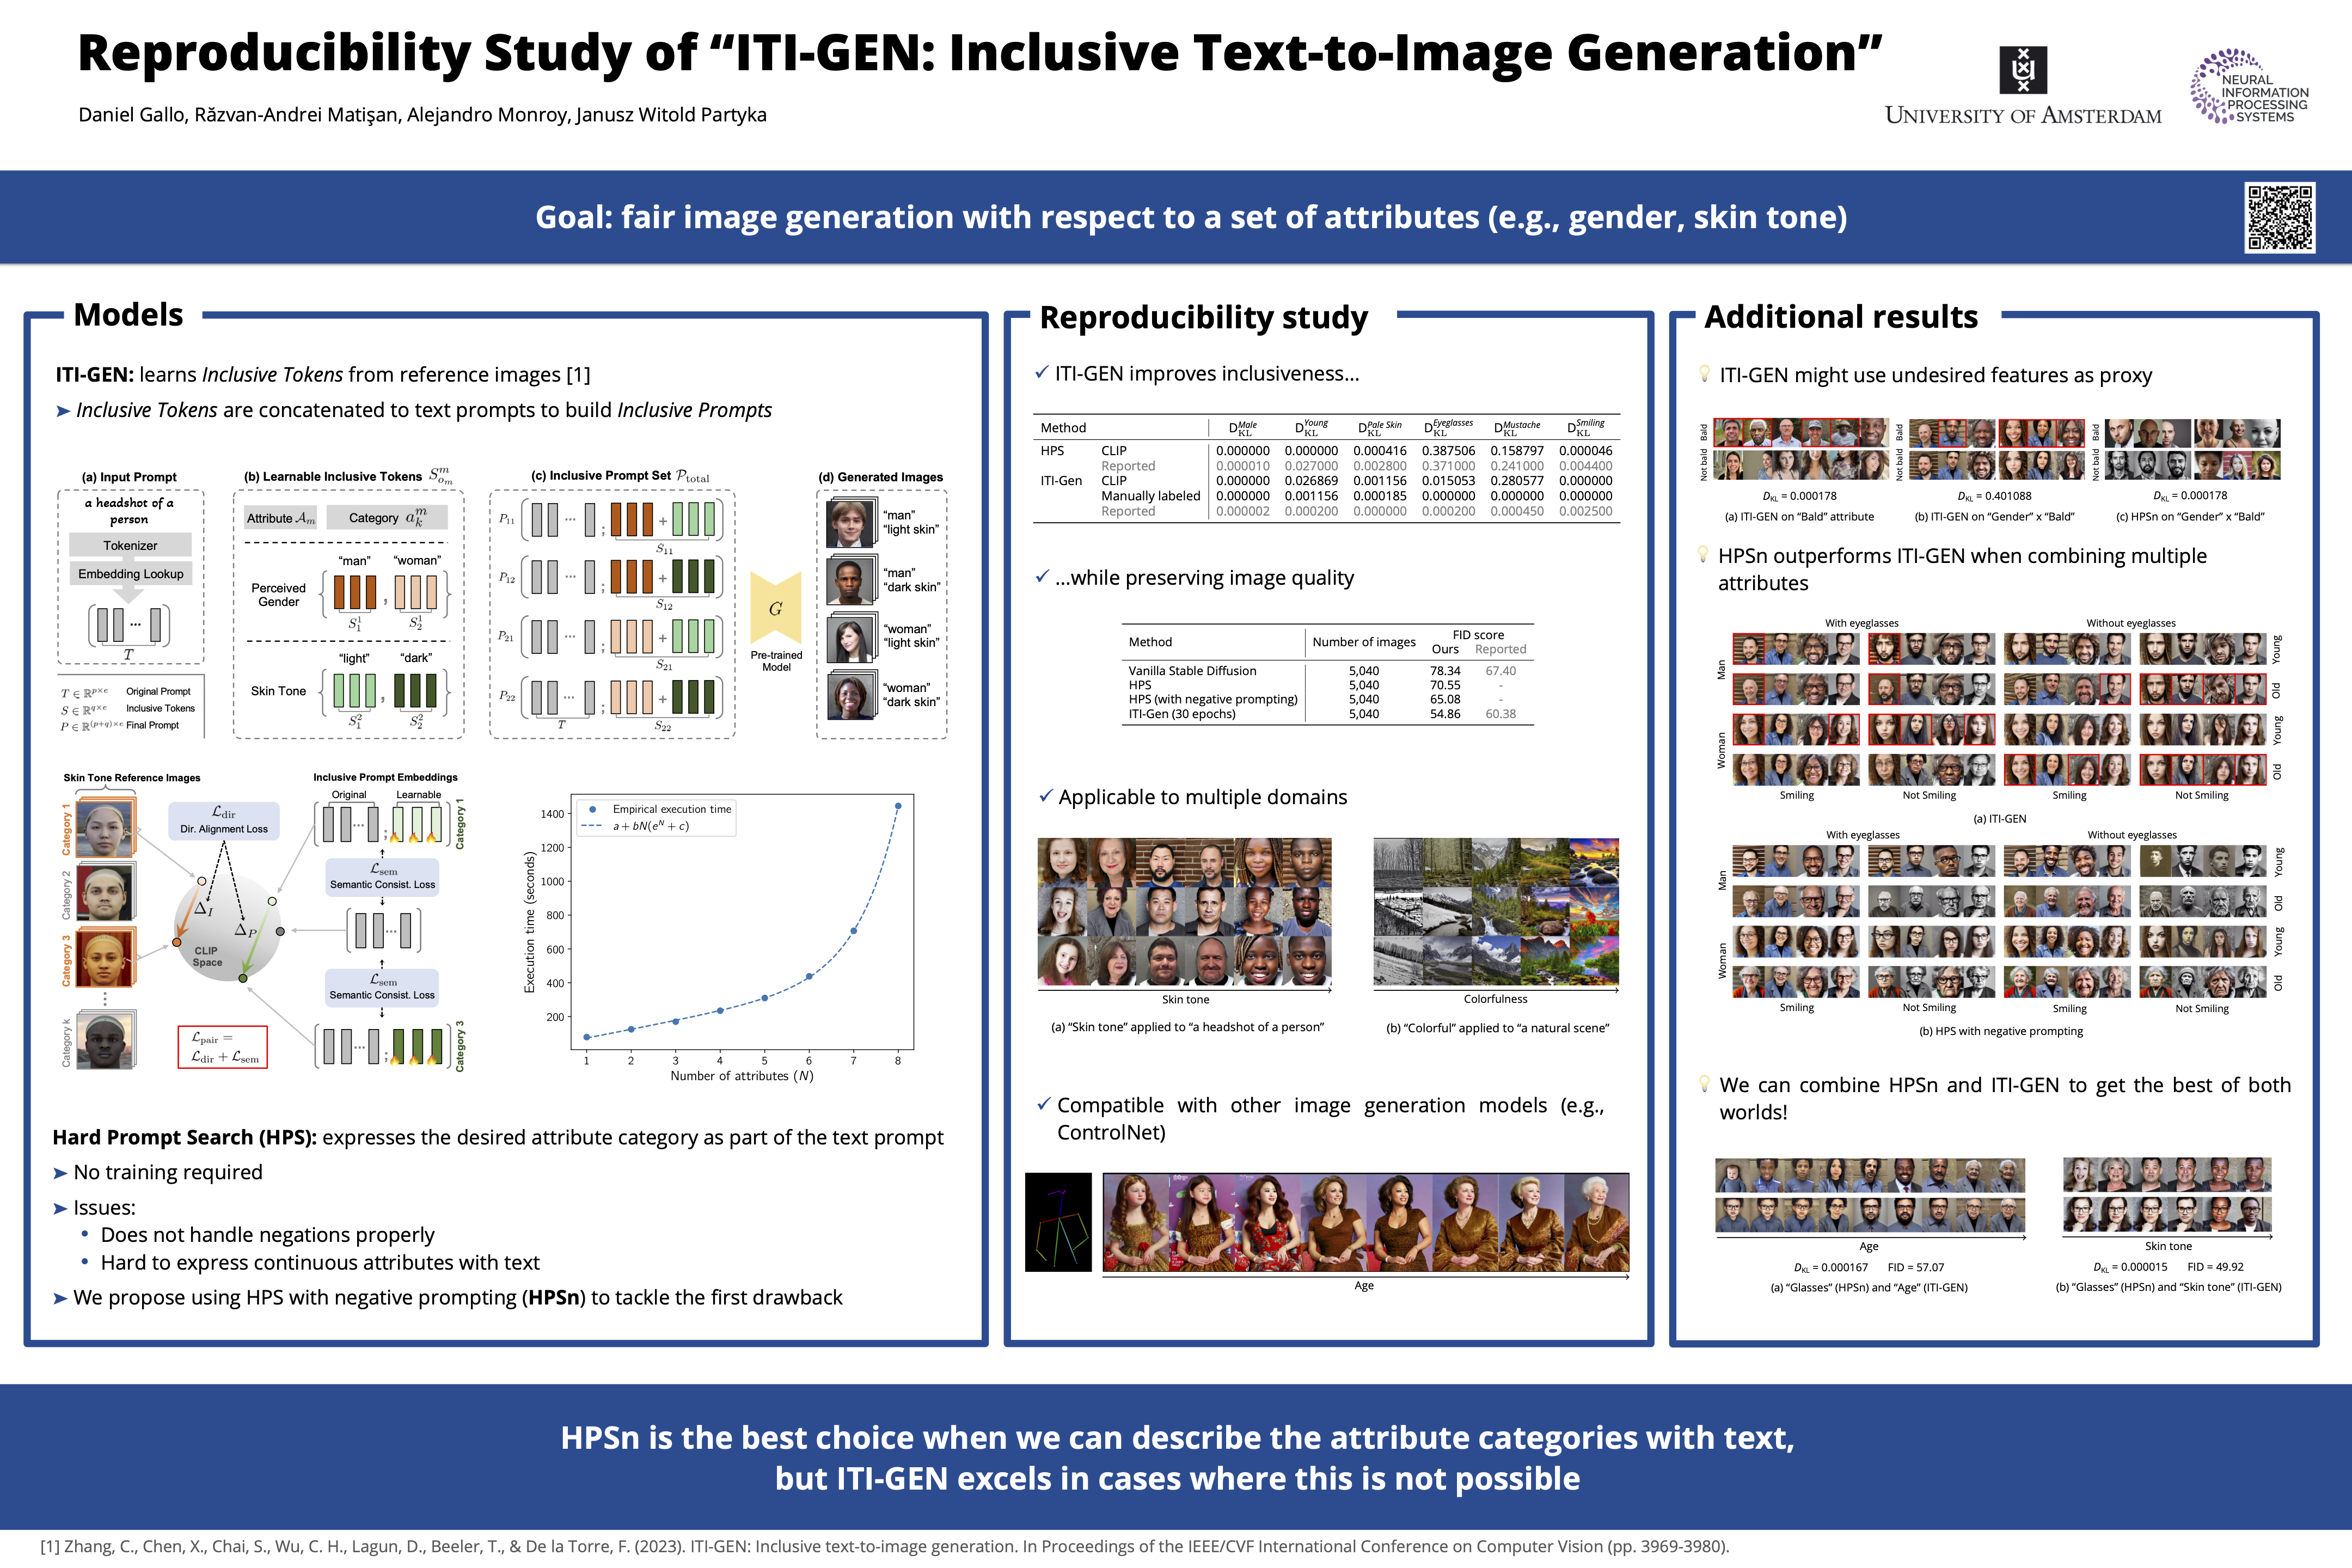
Task: Click the checkmark beside ITI-GEN improves inclusiveness
Action: [x=1041, y=373]
